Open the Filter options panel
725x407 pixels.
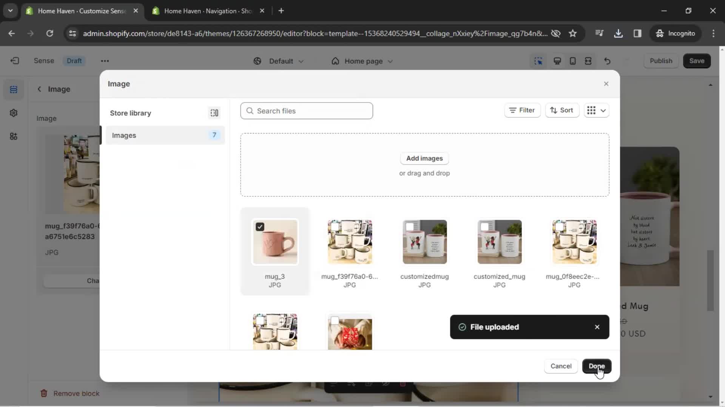click(522, 110)
